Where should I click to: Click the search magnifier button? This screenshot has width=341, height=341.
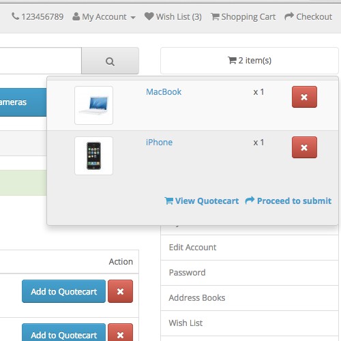click(110, 61)
